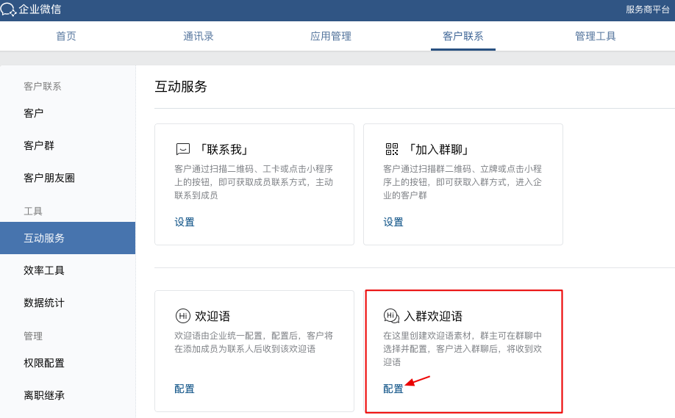Click the '联系我' chat bubble icon

click(183, 149)
